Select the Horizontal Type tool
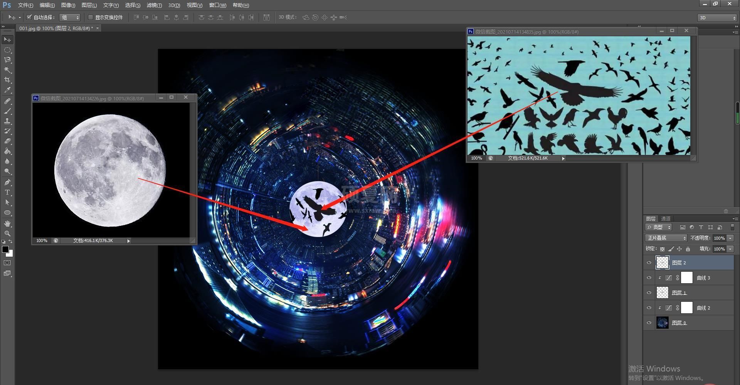Viewport: 740px width, 385px height. coord(7,192)
